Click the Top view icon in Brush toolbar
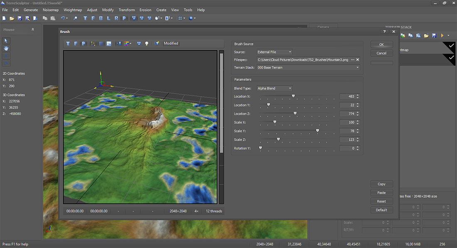457x248 pixels. tap(69, 44)
